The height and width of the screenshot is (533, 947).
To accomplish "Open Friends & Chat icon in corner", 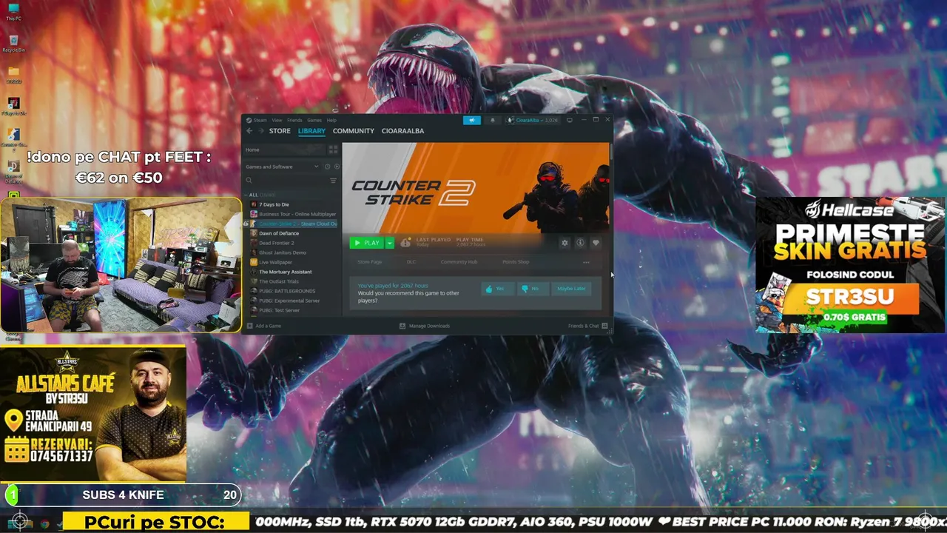I will [x=604, y=326].
